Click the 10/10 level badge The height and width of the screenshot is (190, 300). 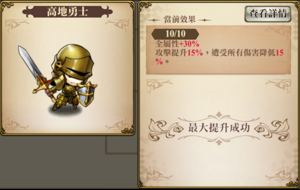175,34
